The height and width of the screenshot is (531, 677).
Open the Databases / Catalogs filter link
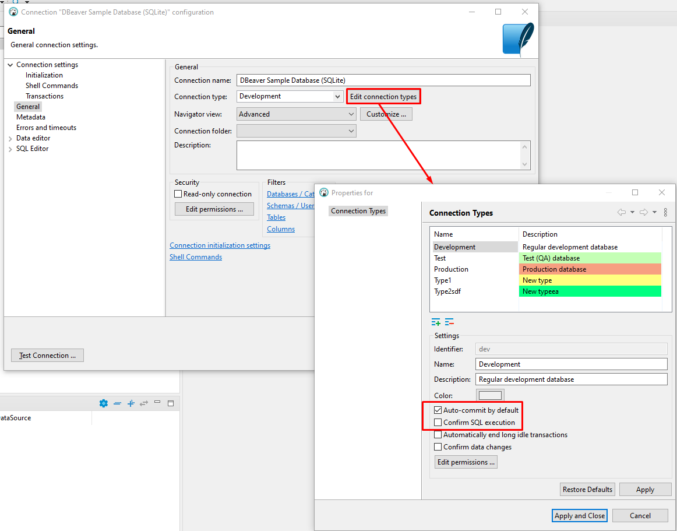291,194
